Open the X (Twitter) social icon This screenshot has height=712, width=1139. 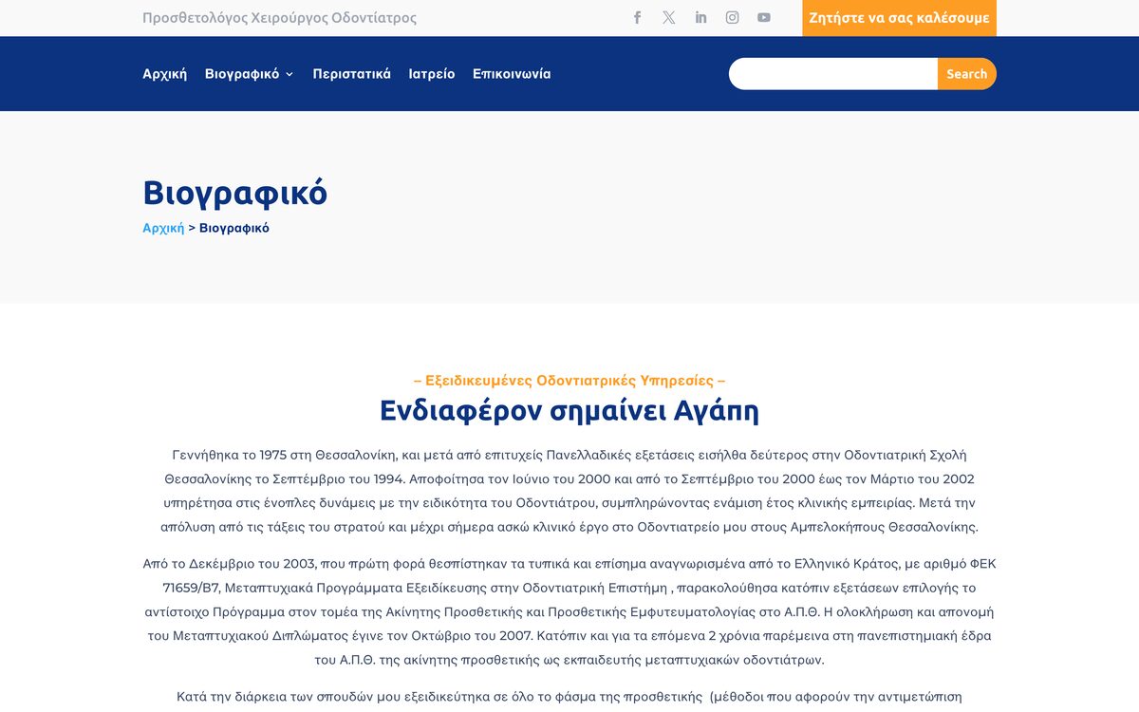669,17
